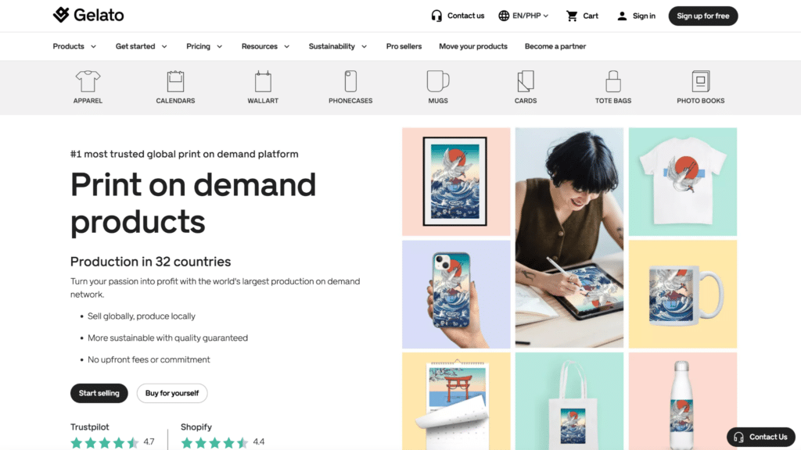Image resolution: width=801 pixels, height=450 pixels.
Task: Click the floating Contact Us text
Action: pos(768,437)
